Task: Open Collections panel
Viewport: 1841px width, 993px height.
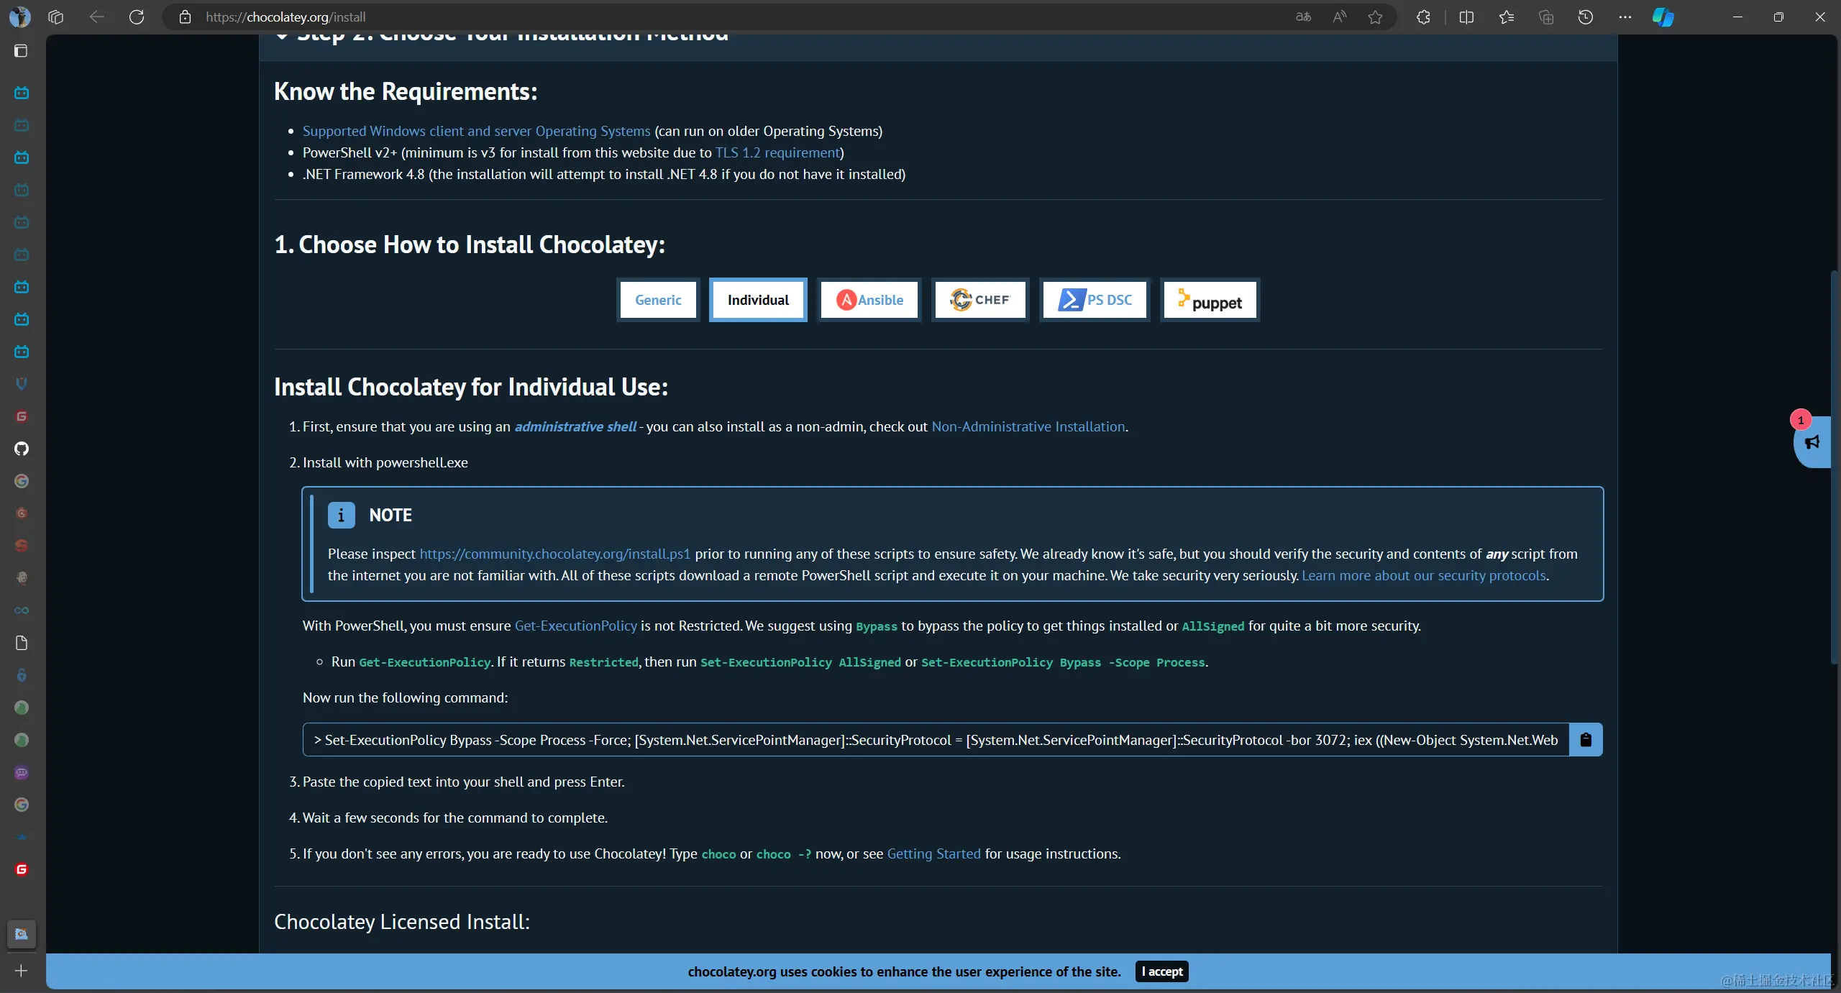Action: click(x=1546, y=17)
